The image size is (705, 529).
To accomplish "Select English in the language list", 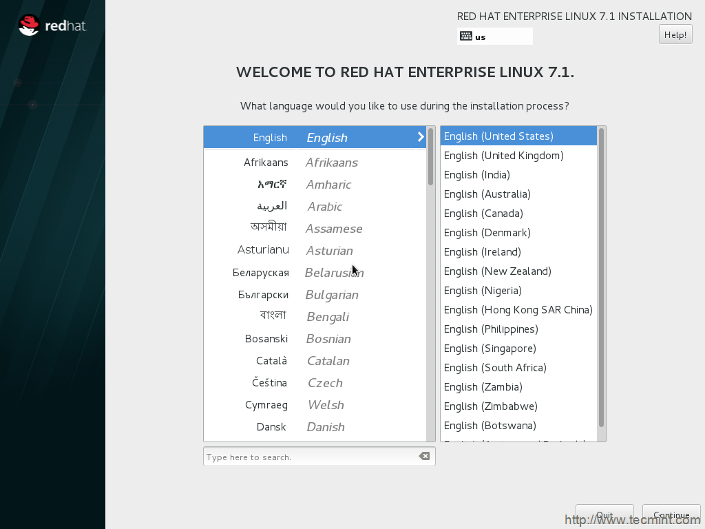I will [x=315, y=137].
